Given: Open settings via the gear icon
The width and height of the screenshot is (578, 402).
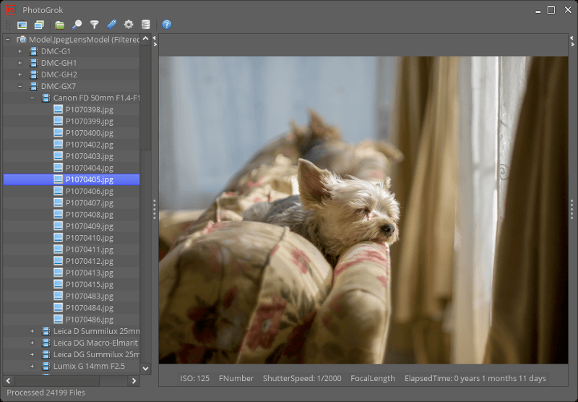Looking at the screenshot, I should 129,25.
